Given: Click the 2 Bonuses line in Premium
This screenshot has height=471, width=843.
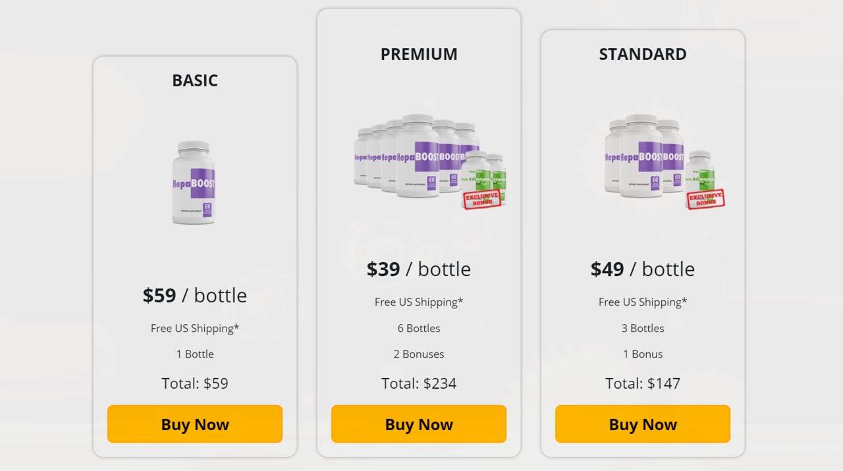Looking at the screenshot, I should (x=419, y=354).
